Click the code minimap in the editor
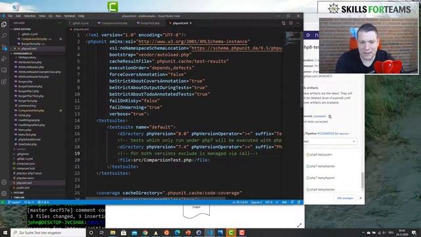Viewport: 421px width, 237px height. coord(292,38)
